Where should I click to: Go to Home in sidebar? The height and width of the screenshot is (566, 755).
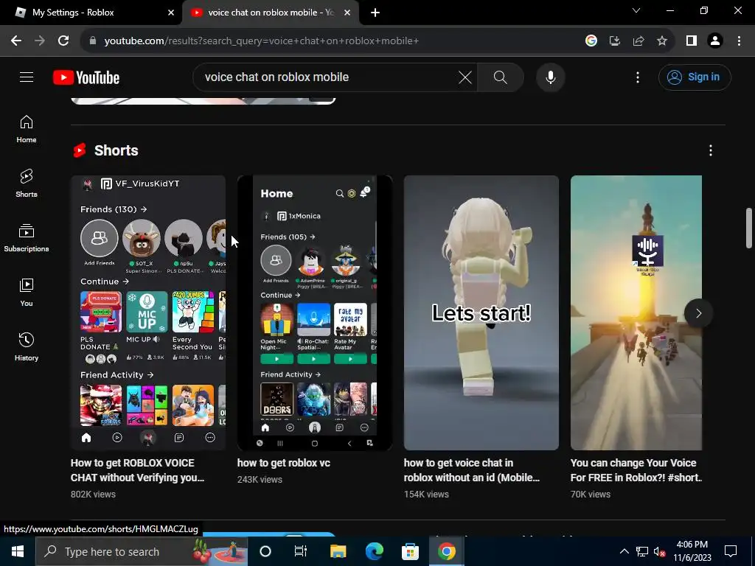point(27,129)
